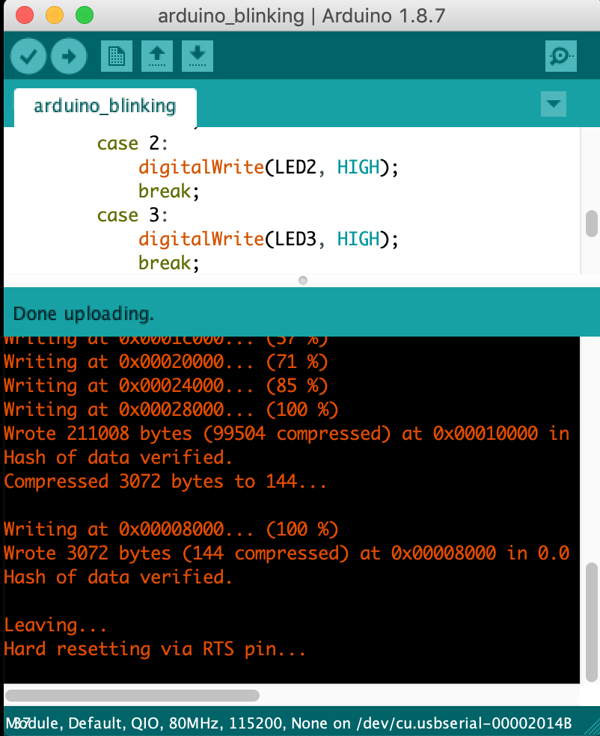Click the Verify sketch checkmark icon
Viewport: 600px width, 736px height.
28,56
